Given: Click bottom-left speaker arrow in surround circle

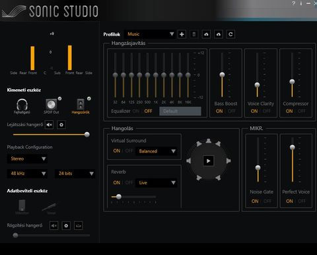Looking at the screenshot, I should tap(199, 178).
